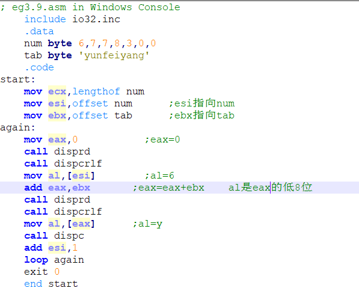Click the second 'call dispcrlf' line
359x303 pixels.
[63, 212]
